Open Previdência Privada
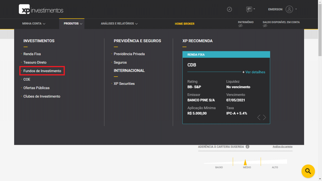 point(129,54)
